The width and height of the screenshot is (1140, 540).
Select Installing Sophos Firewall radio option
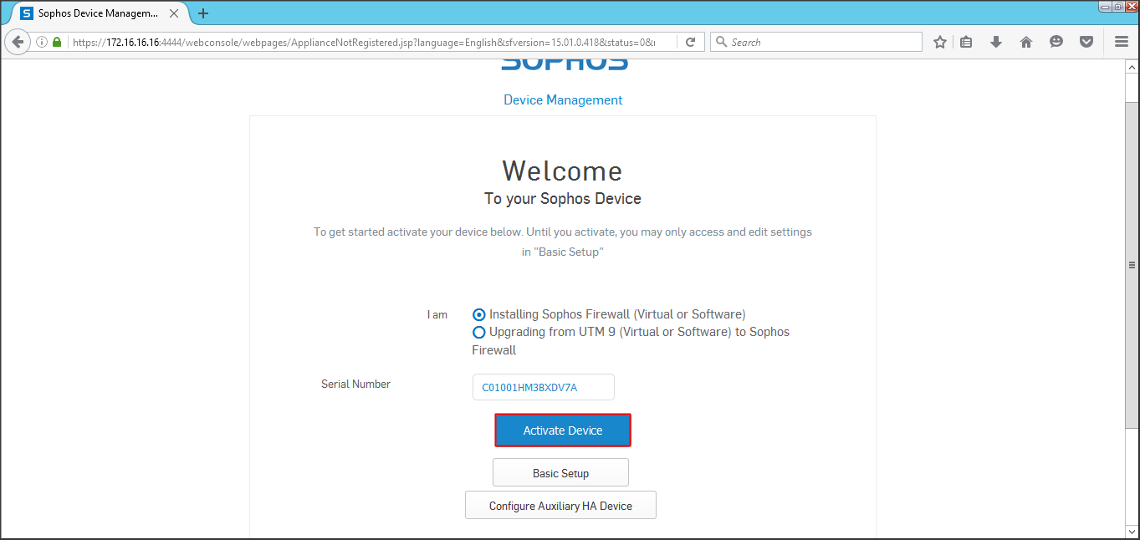pyautogui.click(x=479, y=315)
